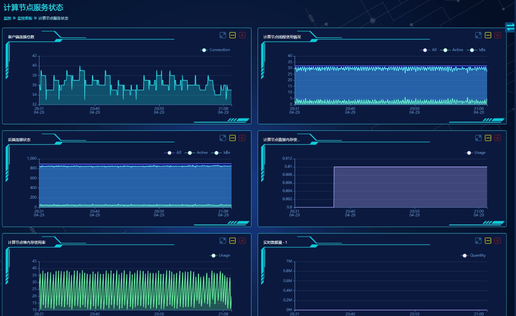Toggle Usage legend in direct memory chart

tap(475, 153)
